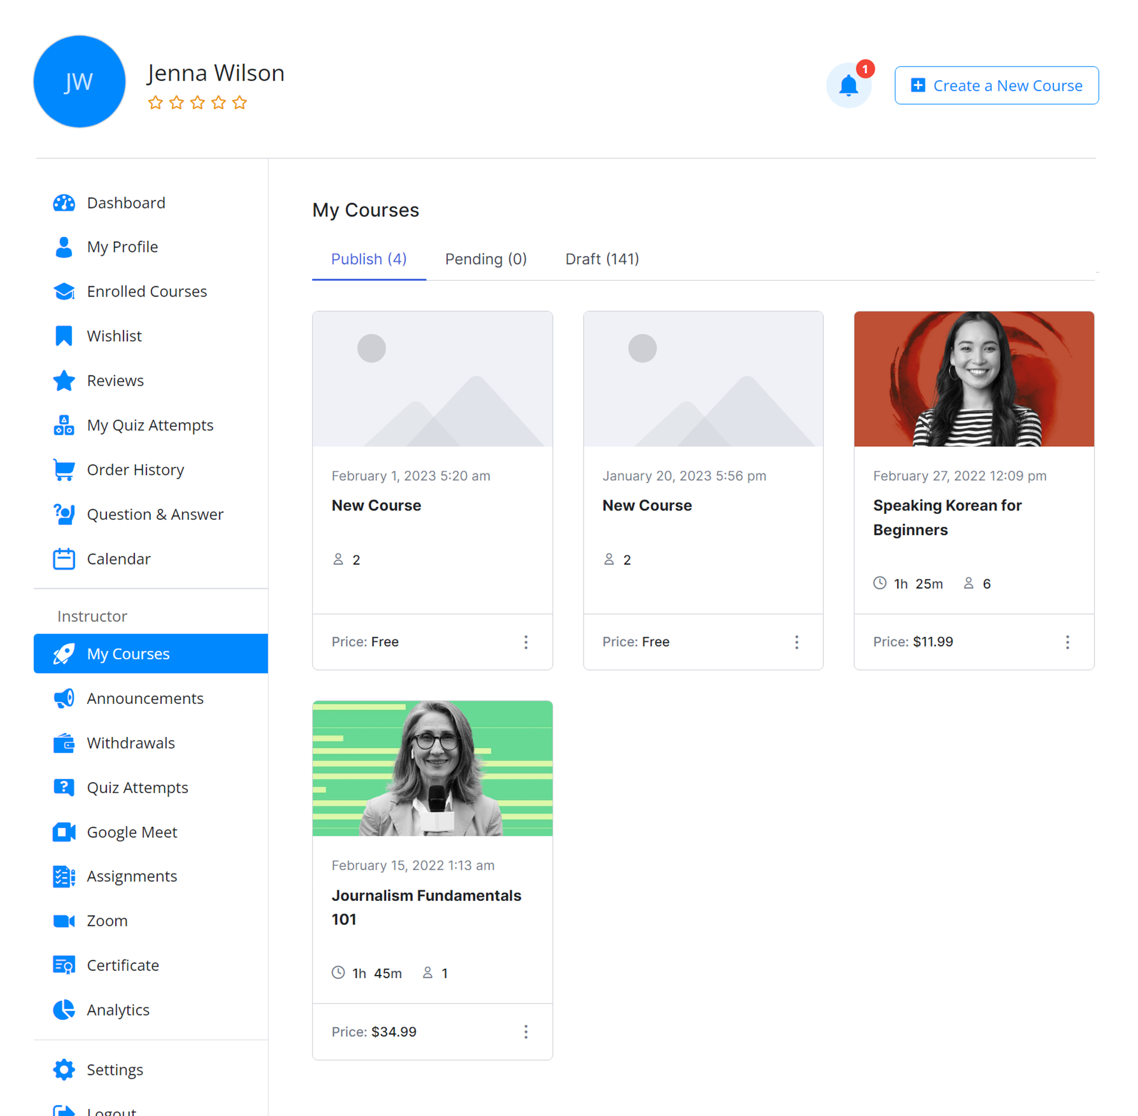Expand three-dot menu on Journalism course
Screen dimensions: 1138x1116
tap(525, 1032)
